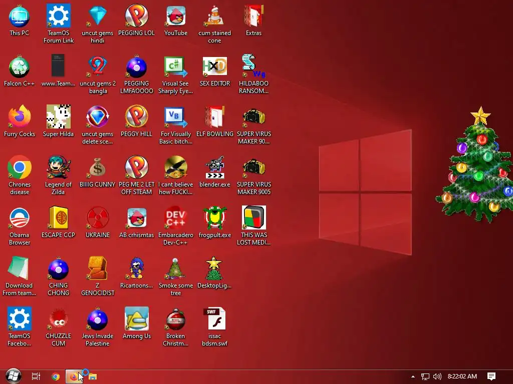
Task: Open Embarcadero Dev-C++ shortcut
Action: tap(176, 225)
